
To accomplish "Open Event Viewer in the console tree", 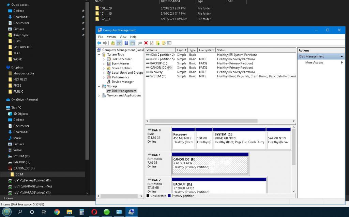I will click(x=120, y=64).
